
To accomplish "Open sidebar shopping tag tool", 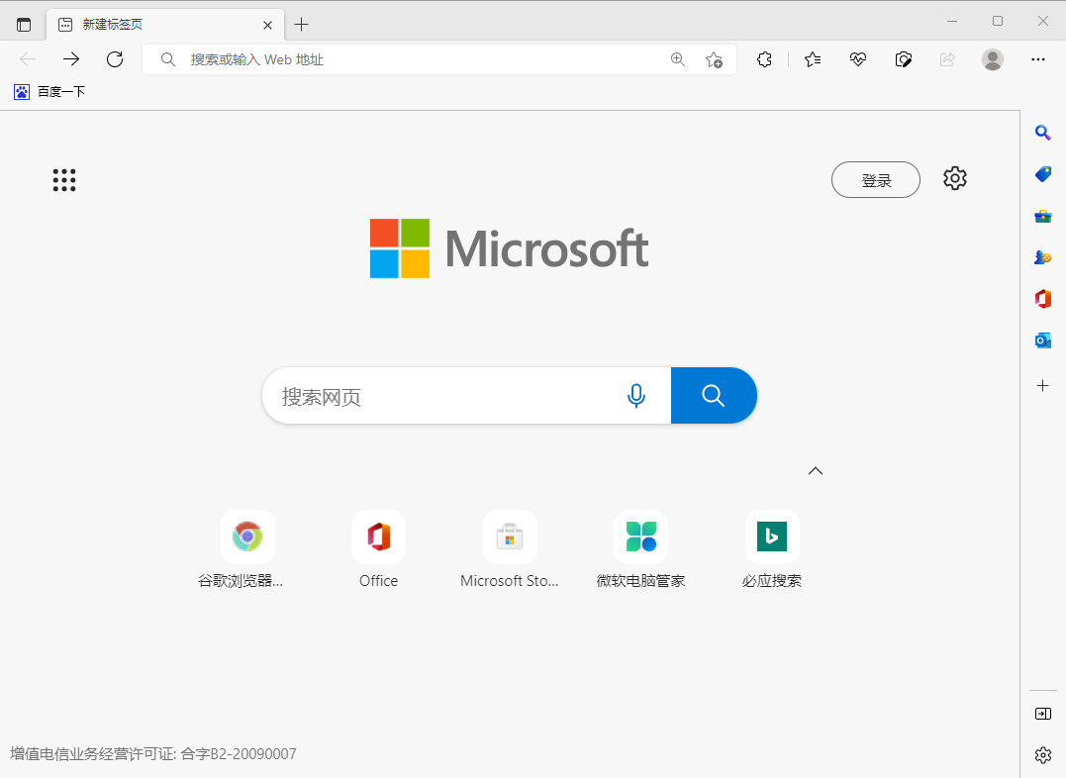I will pyautogui.click(x=1043, y=174).
